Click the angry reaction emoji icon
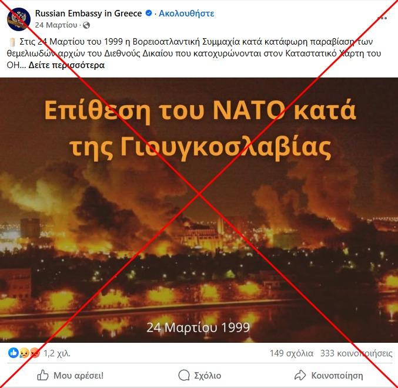 click(35, 353)
